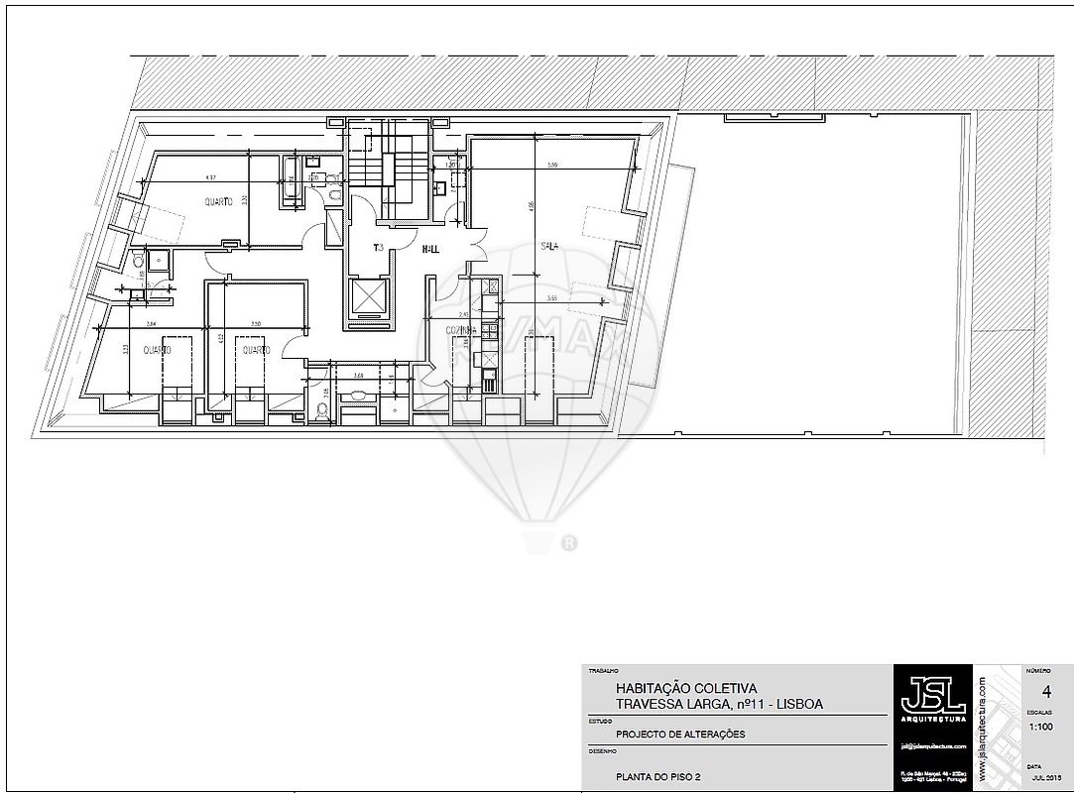1074x793 pixels.
Task: Select the HALL room label
Action: pyautogui.click(x=430, y=249)
